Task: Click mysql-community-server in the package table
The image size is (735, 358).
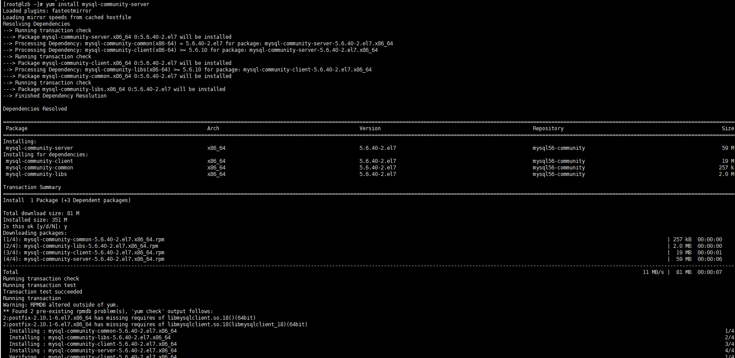Action: pos(40,148)
